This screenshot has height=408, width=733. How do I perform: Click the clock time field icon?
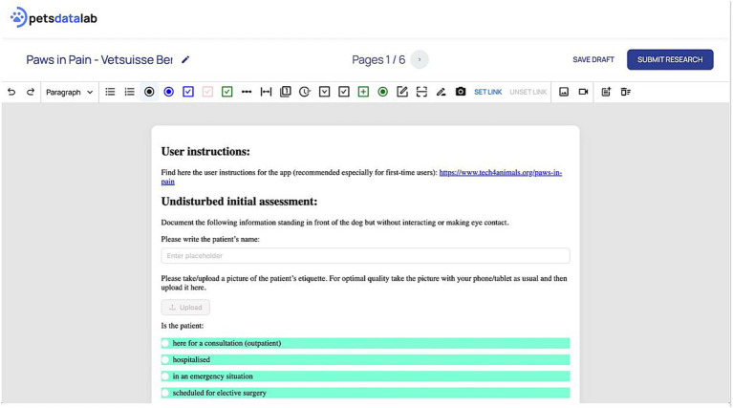coord(305,92)
